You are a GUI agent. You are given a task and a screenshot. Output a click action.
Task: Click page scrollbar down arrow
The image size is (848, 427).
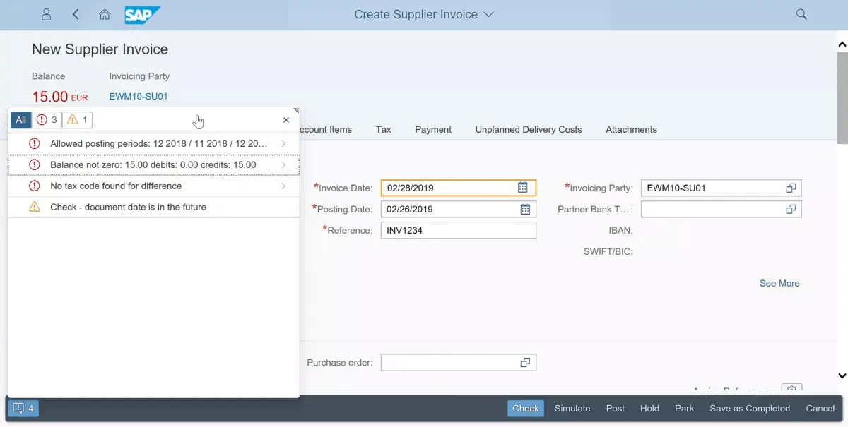[842, 375]
